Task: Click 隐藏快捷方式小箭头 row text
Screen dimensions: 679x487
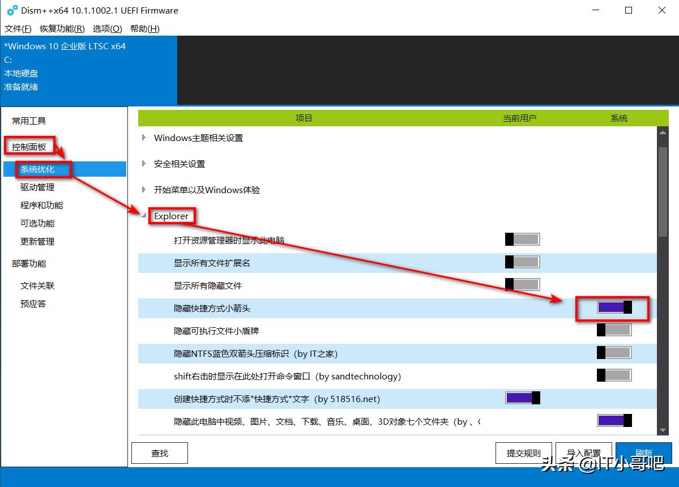Action: point(212,308)
